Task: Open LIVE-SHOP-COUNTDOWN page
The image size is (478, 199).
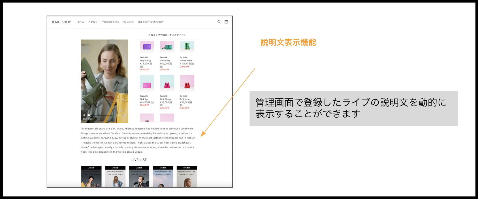Action: (x=151, y=22)
